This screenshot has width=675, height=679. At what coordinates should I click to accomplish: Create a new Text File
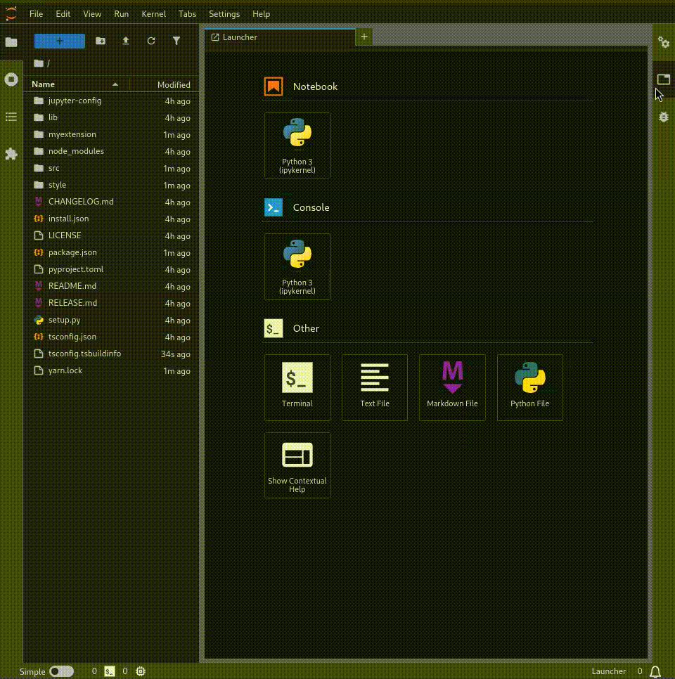(x=375, y=387)
